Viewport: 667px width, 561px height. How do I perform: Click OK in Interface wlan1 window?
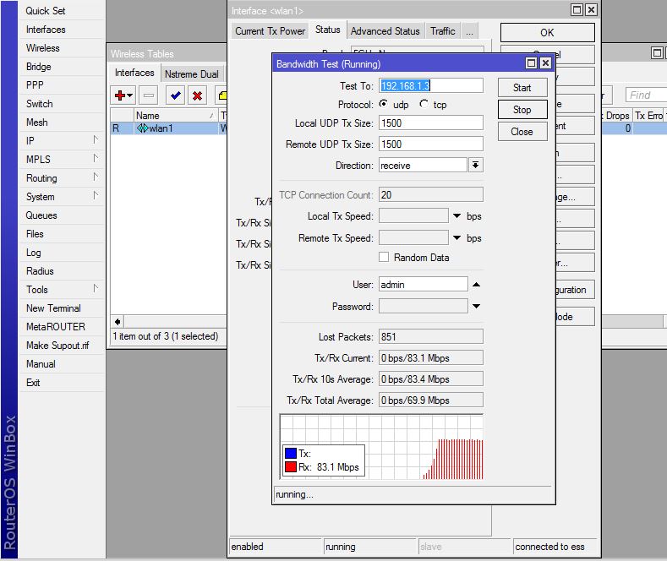point(547,33)
